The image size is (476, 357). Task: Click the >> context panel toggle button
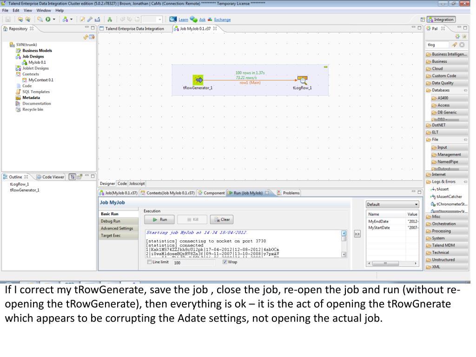(x=357, y=234)
